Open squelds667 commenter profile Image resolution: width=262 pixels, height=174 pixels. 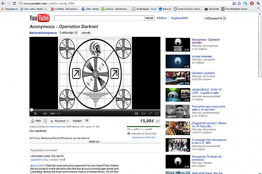coord(36,160)
